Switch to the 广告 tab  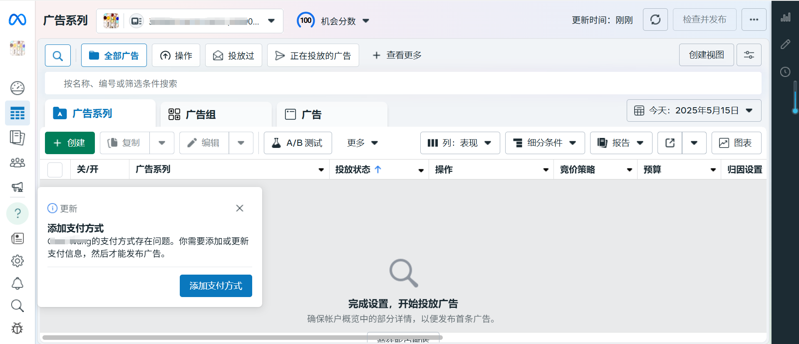(332, 114)
